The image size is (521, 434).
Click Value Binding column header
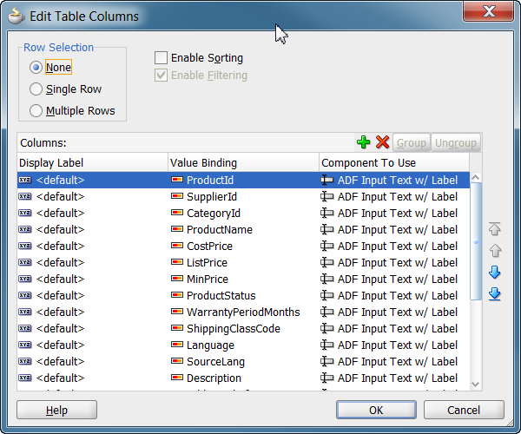click(243, 162)
